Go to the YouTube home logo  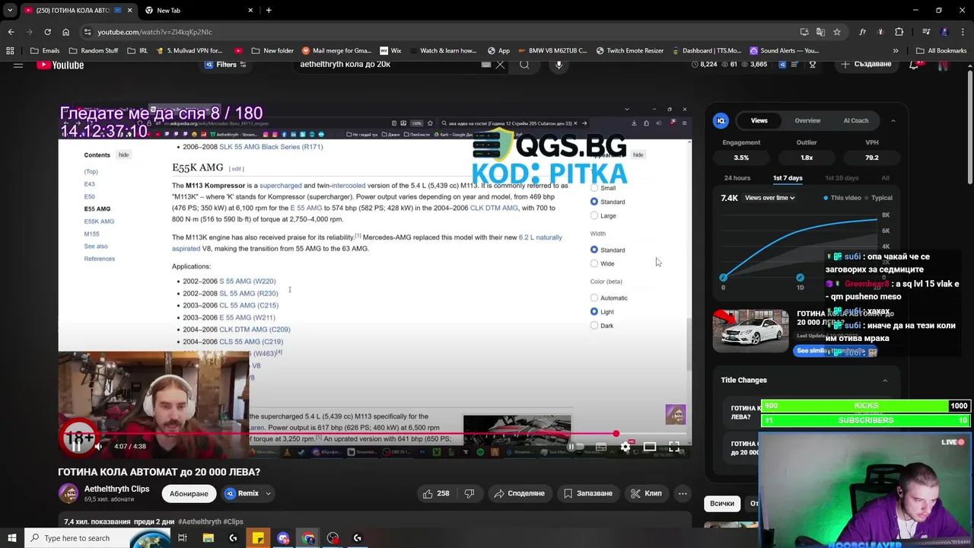click(x=60, y=65)
